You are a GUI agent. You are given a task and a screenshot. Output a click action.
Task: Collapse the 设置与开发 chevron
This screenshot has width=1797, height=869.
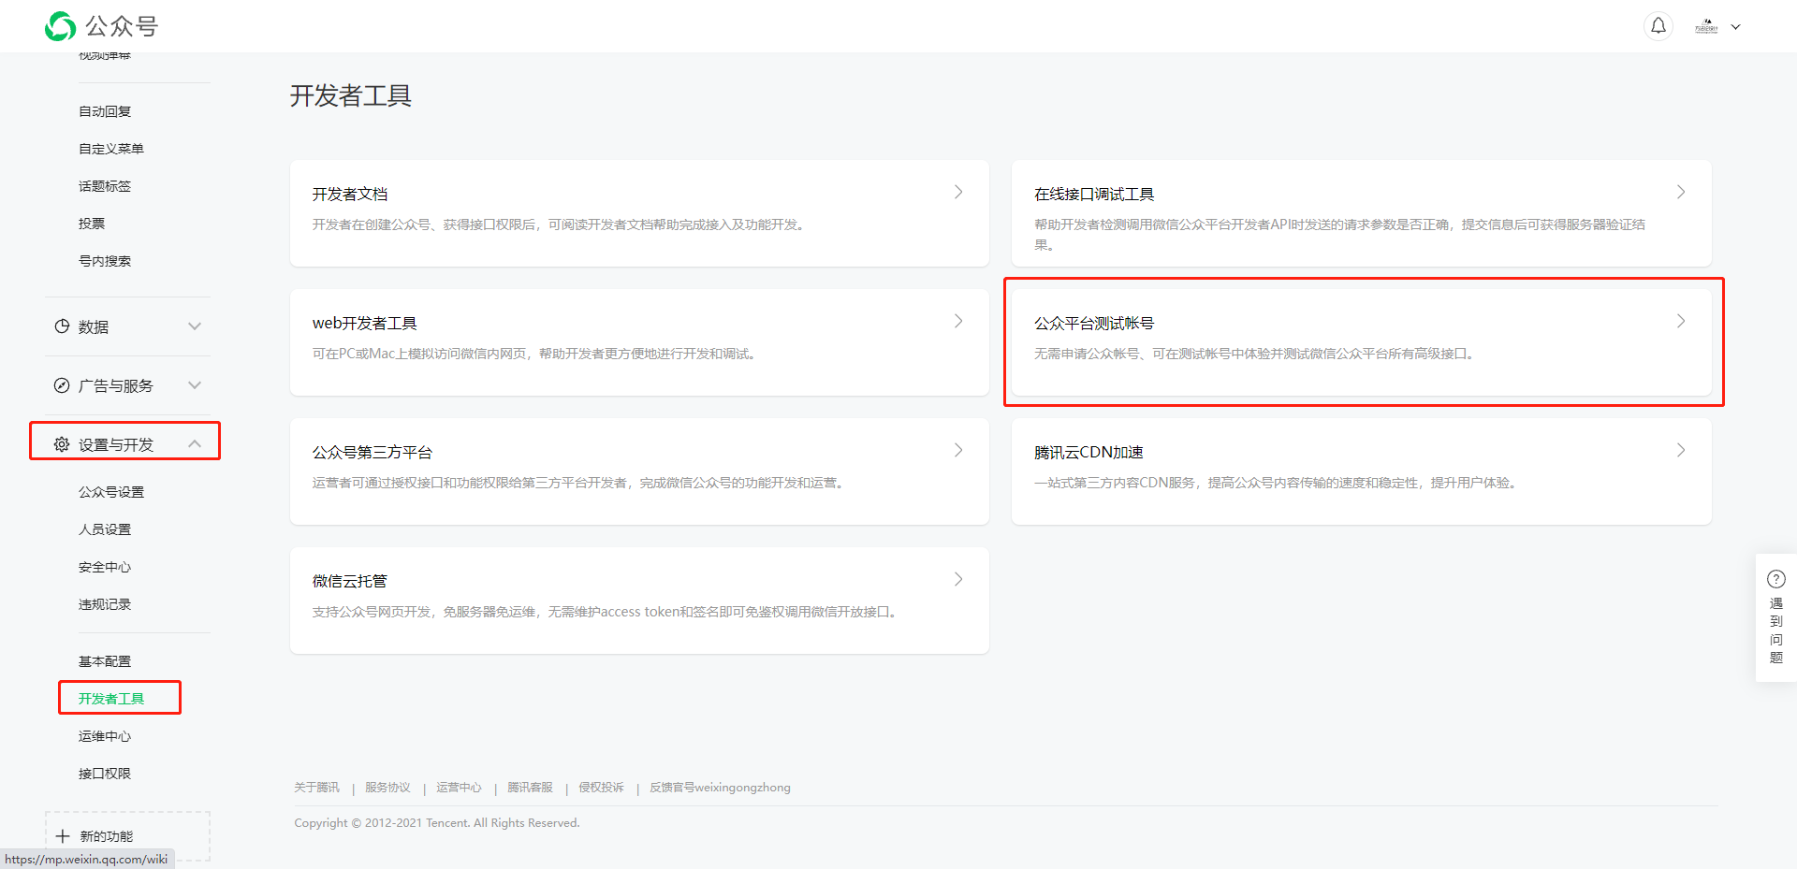[195, 443]
